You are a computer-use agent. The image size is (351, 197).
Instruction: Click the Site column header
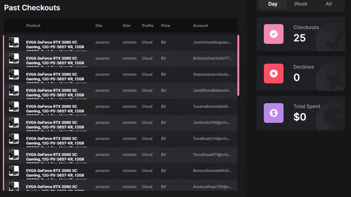coord(99,26)
